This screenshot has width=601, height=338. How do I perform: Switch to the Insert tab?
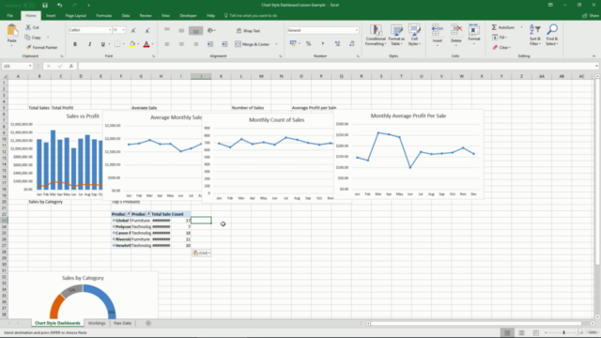pyautogui.click(x=51, y=16)
